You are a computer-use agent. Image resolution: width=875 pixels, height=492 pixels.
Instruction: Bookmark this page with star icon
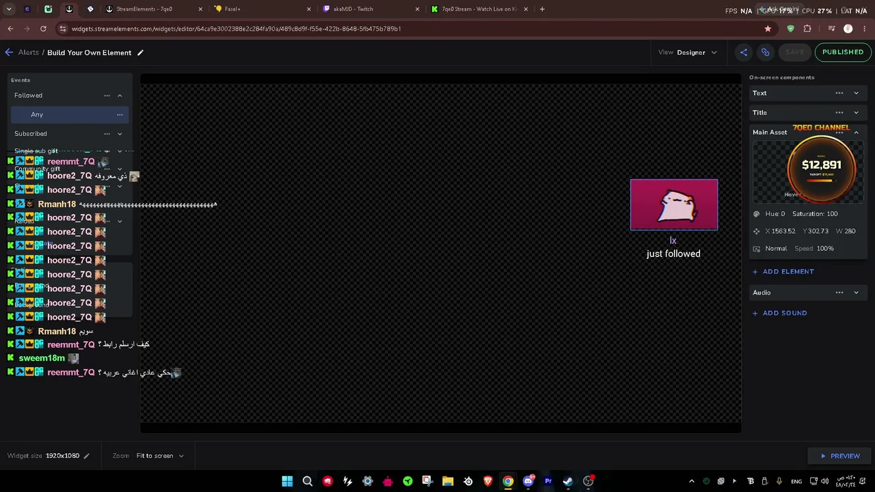768,29
